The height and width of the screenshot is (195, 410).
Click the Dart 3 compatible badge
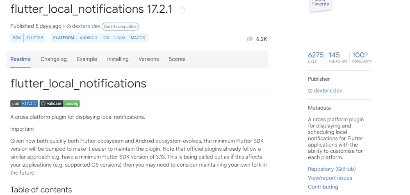[x=120, y=27]
